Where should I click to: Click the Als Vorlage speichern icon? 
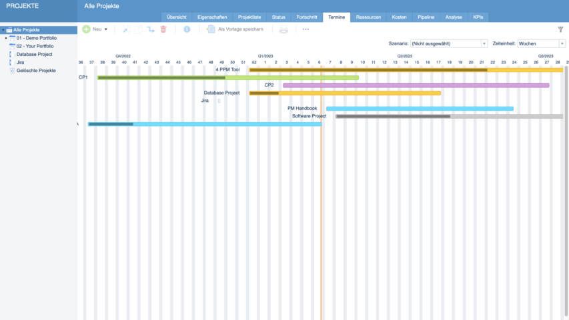coord(211,29)
